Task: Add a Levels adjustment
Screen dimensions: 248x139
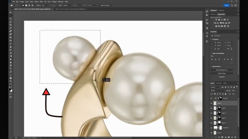Action: (219, 20)
